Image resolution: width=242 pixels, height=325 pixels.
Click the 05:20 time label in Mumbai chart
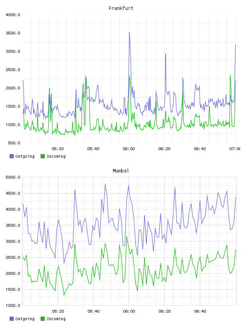[58, 311]
